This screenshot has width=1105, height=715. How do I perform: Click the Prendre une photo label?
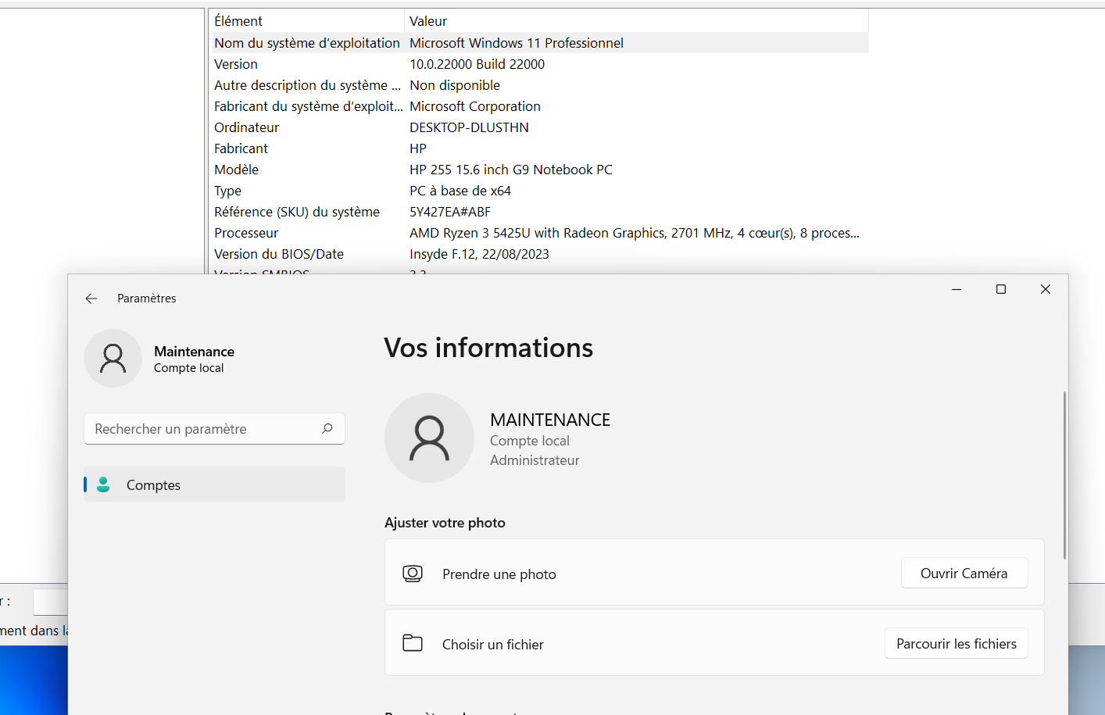[499, 574]
